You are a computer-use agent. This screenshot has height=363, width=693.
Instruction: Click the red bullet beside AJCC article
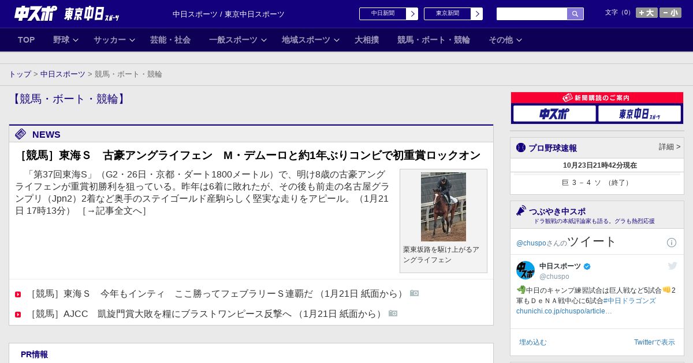coord(18,315)
